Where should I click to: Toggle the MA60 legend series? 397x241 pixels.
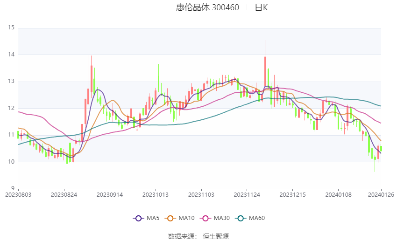[250, 218]
